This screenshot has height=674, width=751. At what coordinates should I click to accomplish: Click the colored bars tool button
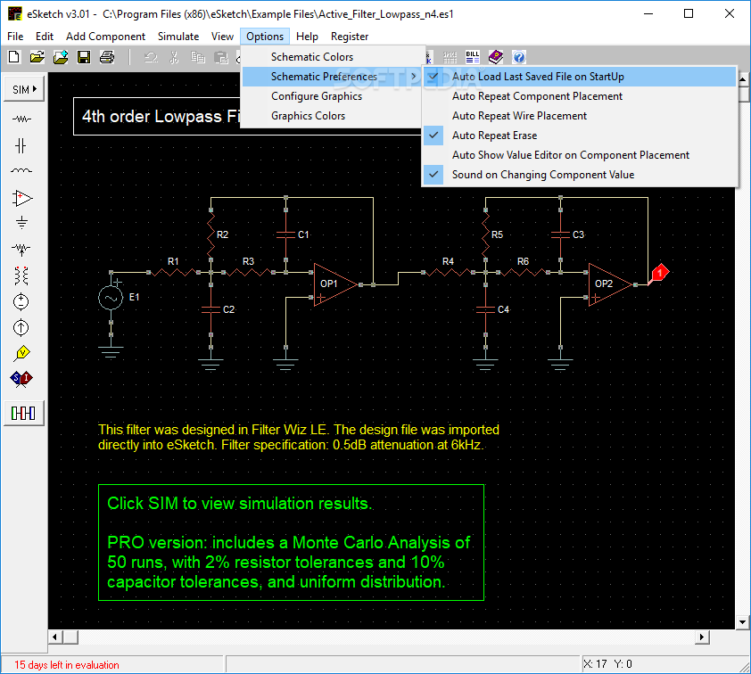[23, 413]
